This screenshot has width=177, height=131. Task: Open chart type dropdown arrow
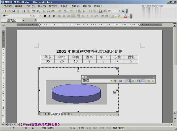pyautogui.click(x=124, y=81)
